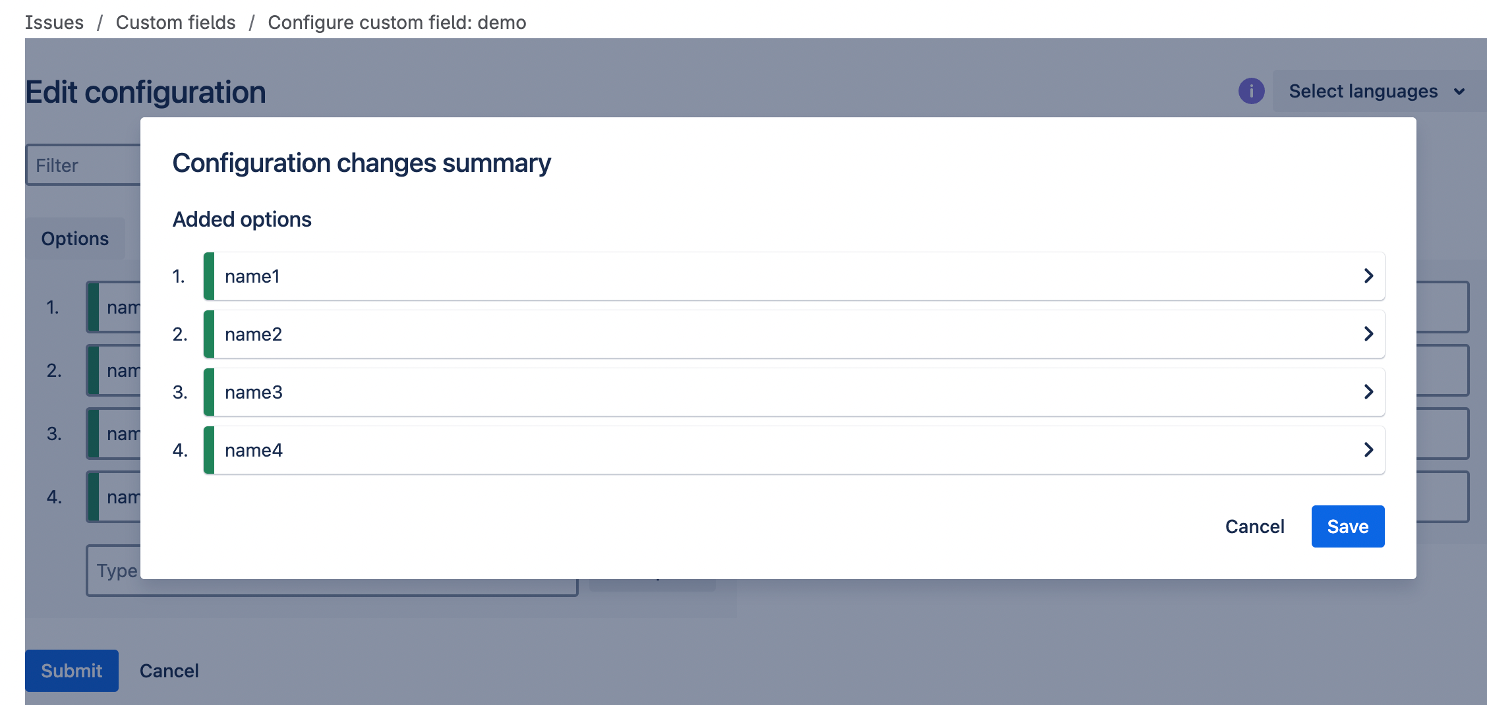Click Cancel next to Submit
The width and height of the screenshot is (1487, 705).
coord(169,671)
